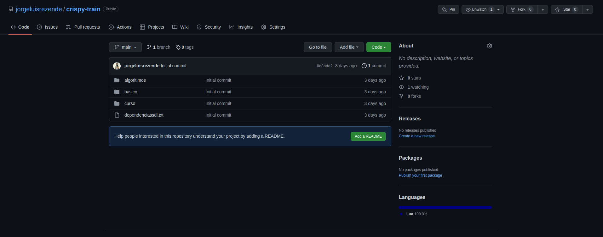Open Initial commit link in algoritimos row
Screen dimensions: 603x237
point(218,80)
